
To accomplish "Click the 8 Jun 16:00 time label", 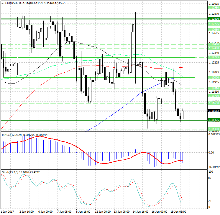I will [x=83, y=211].
